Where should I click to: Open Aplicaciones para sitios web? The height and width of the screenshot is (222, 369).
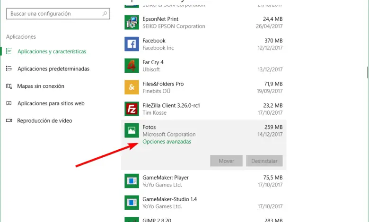pos(51,103)
